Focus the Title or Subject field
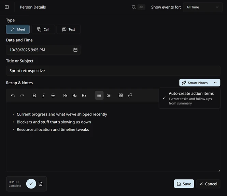This screenshot has height=196, width=227. pos(113,71)
